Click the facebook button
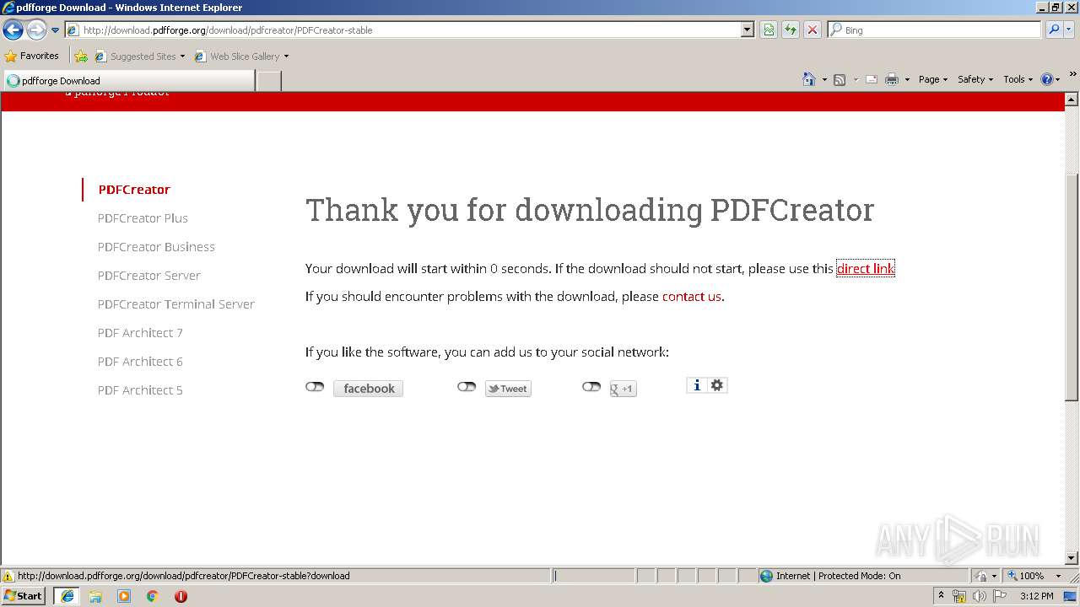 click(368, 389)
